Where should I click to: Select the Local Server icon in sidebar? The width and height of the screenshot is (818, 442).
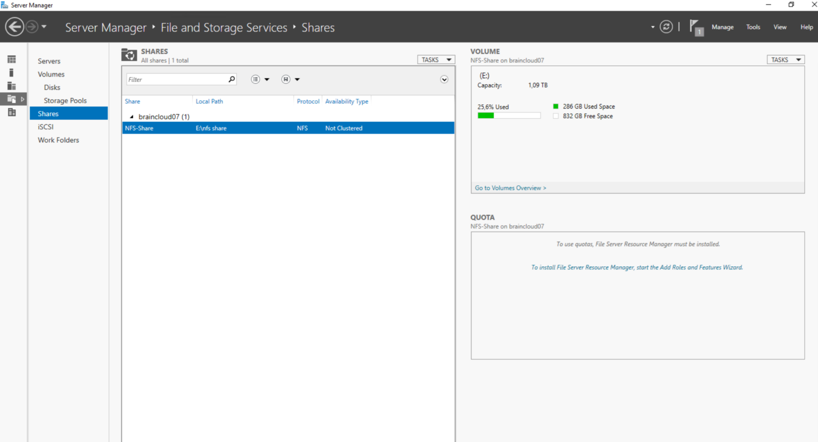11,72
